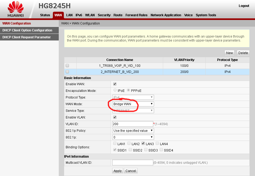Toggle SSID1 binding checkbox

115,150
